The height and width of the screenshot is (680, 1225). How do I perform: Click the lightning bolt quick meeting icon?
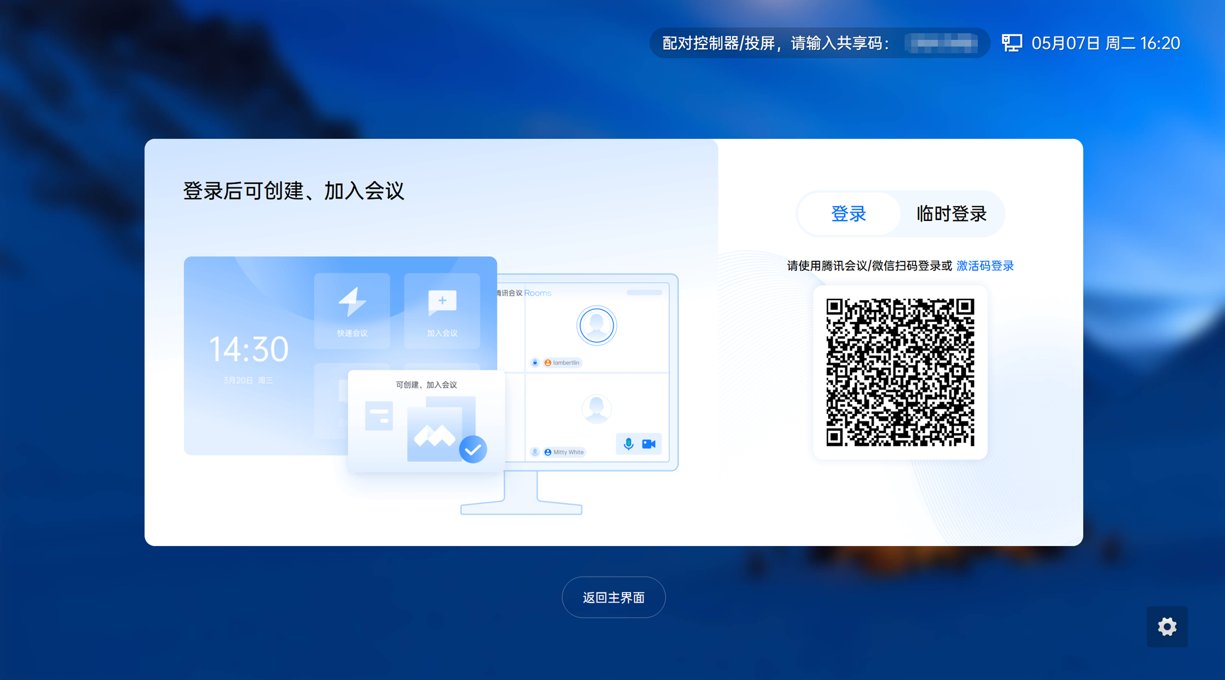click(352, 302)
